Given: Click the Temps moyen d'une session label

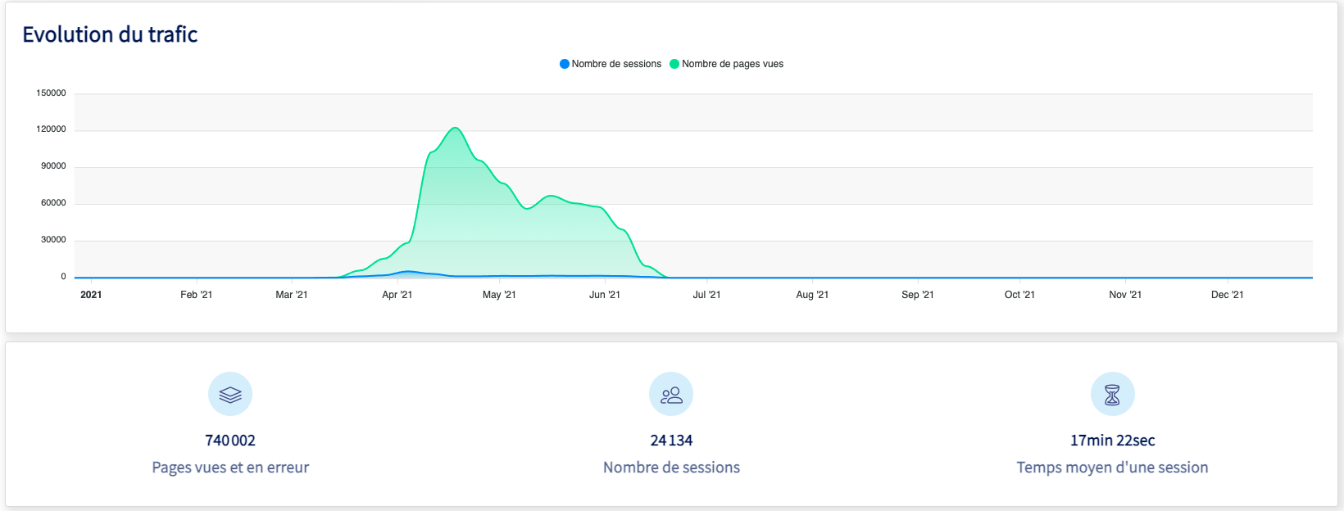Looking at the screenshot, I should (x=1112, y=468).
